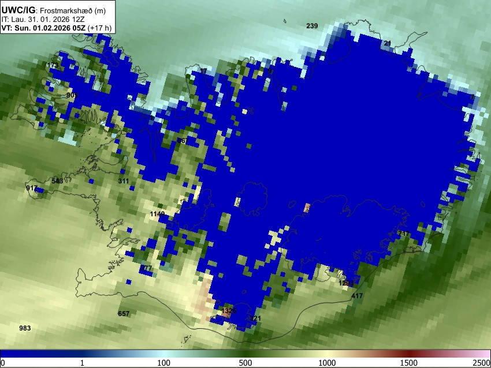Click the valid time line 'VT: Sun. 01.02.2026 05Z'

point(43,28)
